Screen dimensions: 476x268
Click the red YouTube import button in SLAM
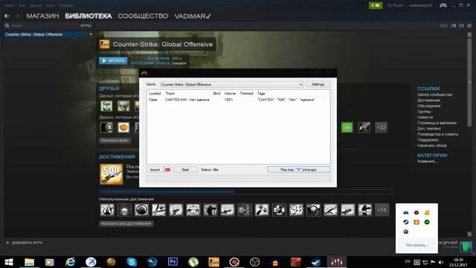pos(167,170)
